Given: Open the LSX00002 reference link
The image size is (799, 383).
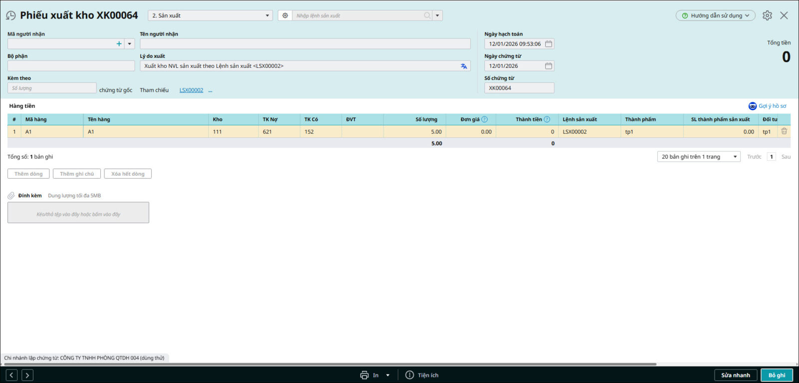Looking at the screenshot, I should pyautogui.click(x=191, y=90).
